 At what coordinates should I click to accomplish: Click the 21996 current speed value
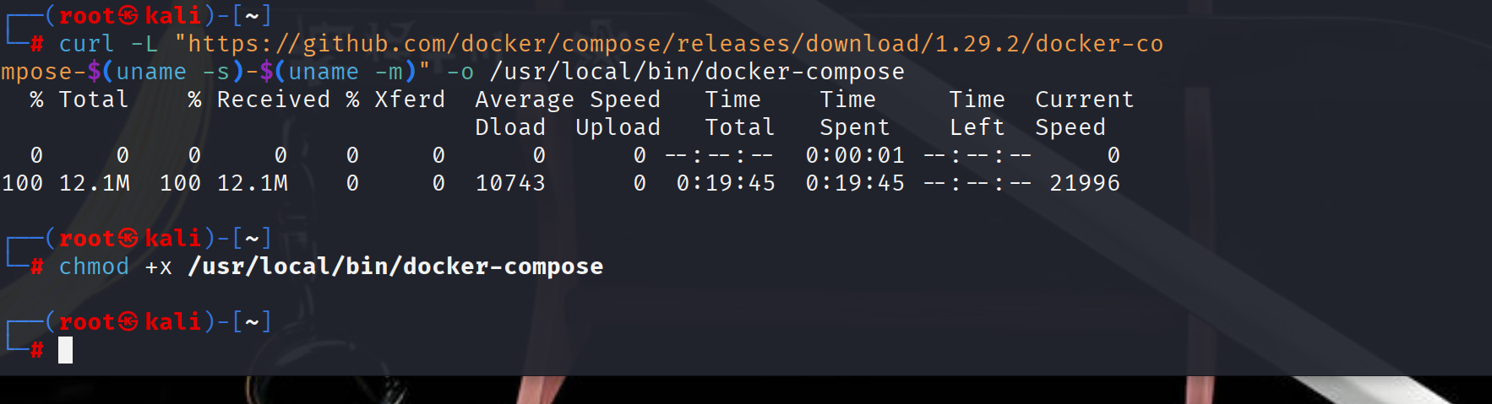(x=1085, y=183)
